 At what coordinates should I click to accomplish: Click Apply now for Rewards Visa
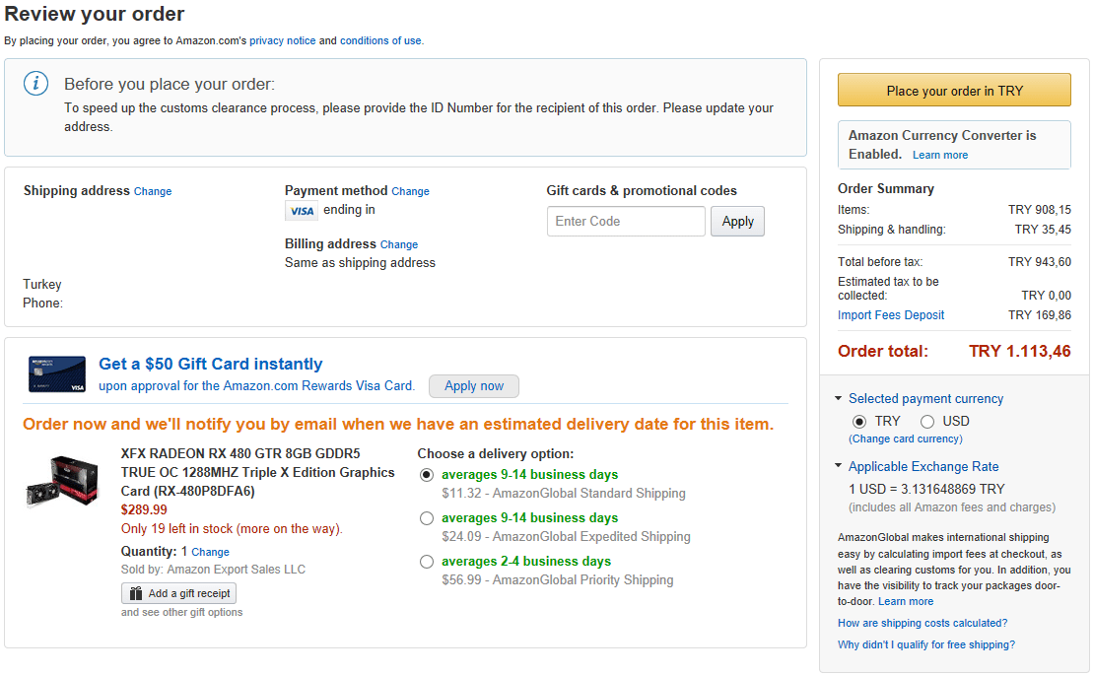coord(473,386)
